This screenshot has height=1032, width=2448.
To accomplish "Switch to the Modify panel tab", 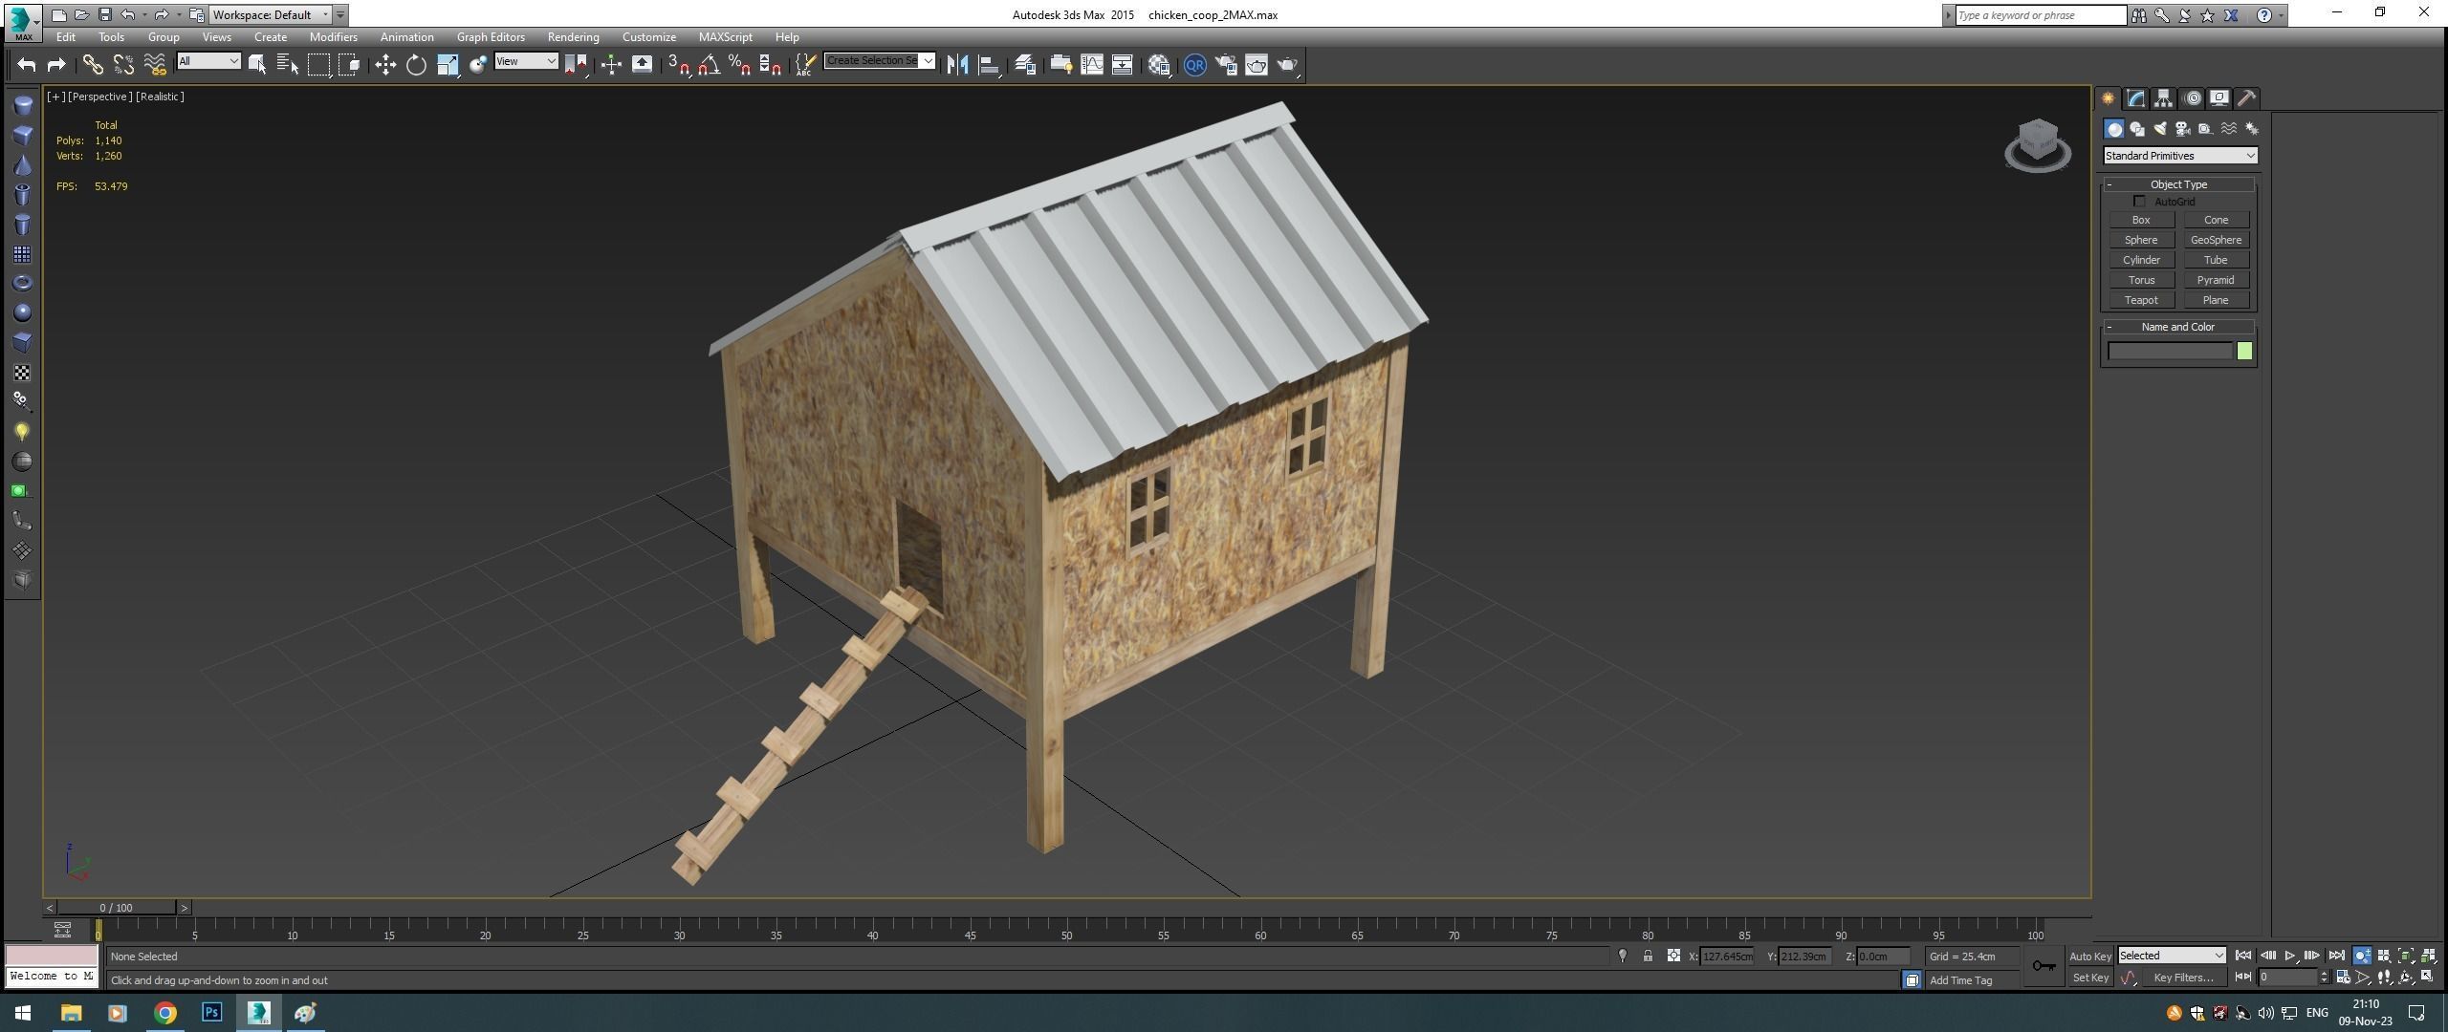I will pyautogui.click(x=2136, y=98).
